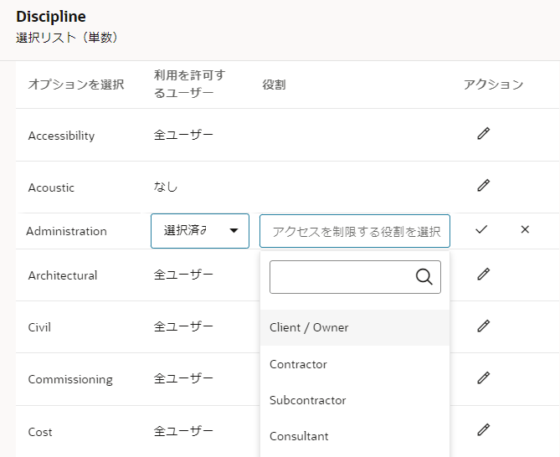Focus the role restriction combo box
Viewport: 560px width, 457px height.
click(x=355, y=231)
